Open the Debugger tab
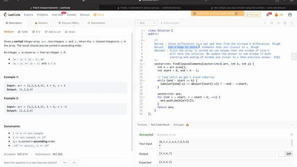This screenshot has height=167, width=297. [179, 125]
